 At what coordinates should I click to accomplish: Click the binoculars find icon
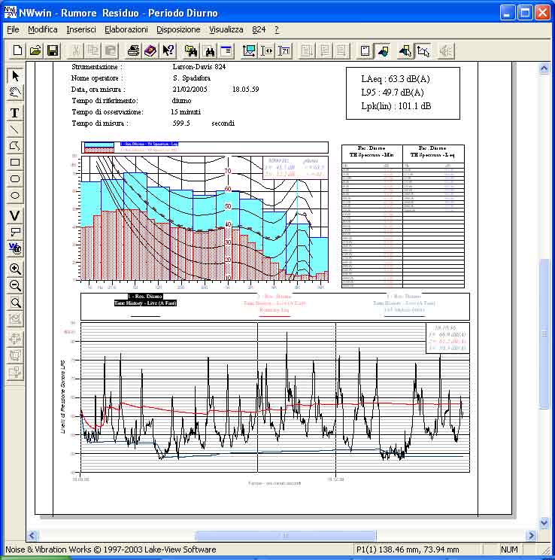210,50
